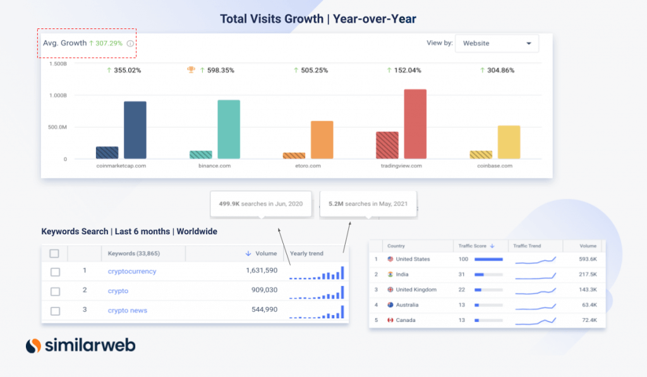Click the coinbase.com axis label
Viewport: 647px width, 377px height.
(495, 166)
